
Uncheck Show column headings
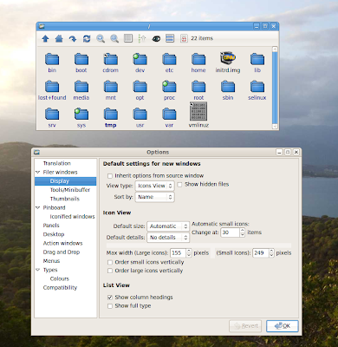point(110,298)
